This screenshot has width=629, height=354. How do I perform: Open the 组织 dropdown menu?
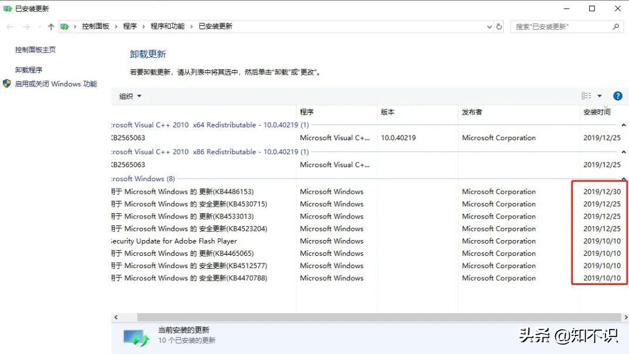[129, 96]
